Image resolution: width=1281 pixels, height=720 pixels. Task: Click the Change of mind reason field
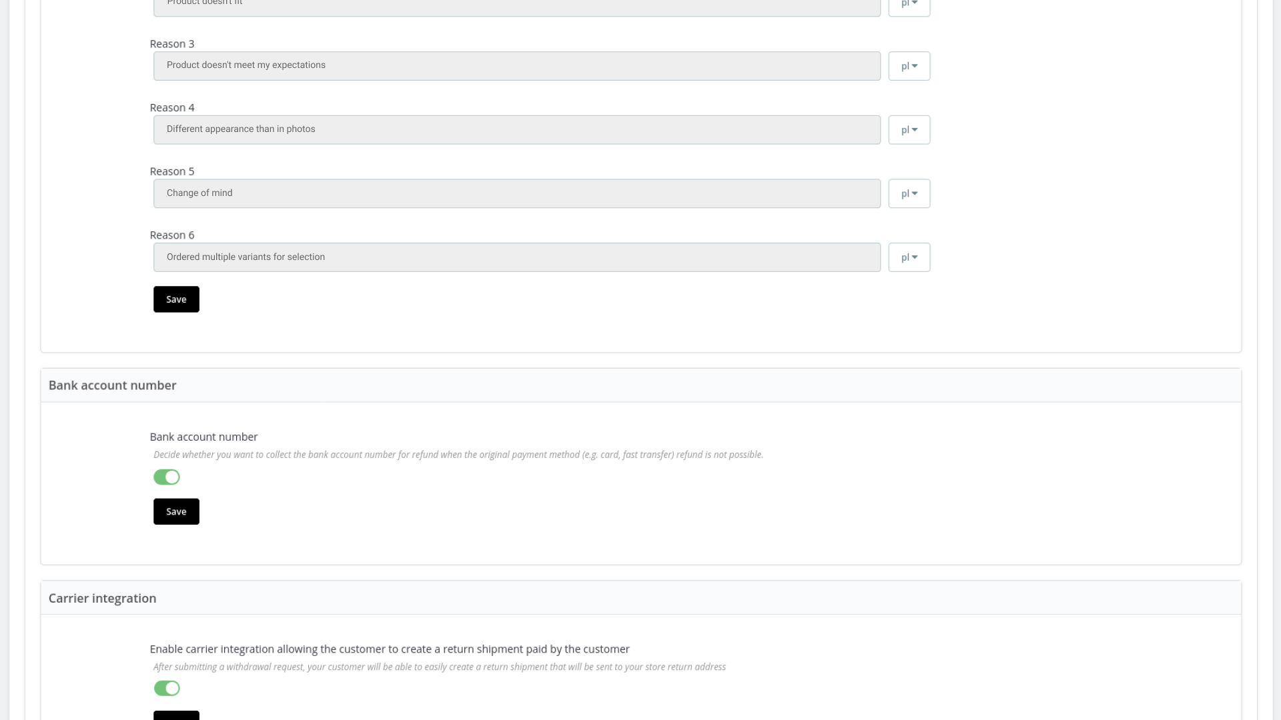pos(516,193)
